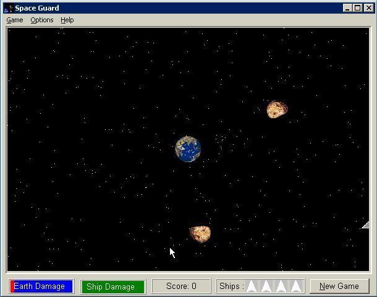This screenshot has width=377, height=297.
Task: Click the gray spaceship at right edge
Action: coord(365,225)
